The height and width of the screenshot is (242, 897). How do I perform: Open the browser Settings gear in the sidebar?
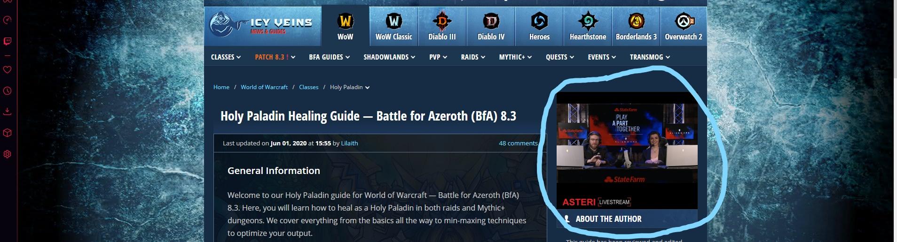(8, 154)
